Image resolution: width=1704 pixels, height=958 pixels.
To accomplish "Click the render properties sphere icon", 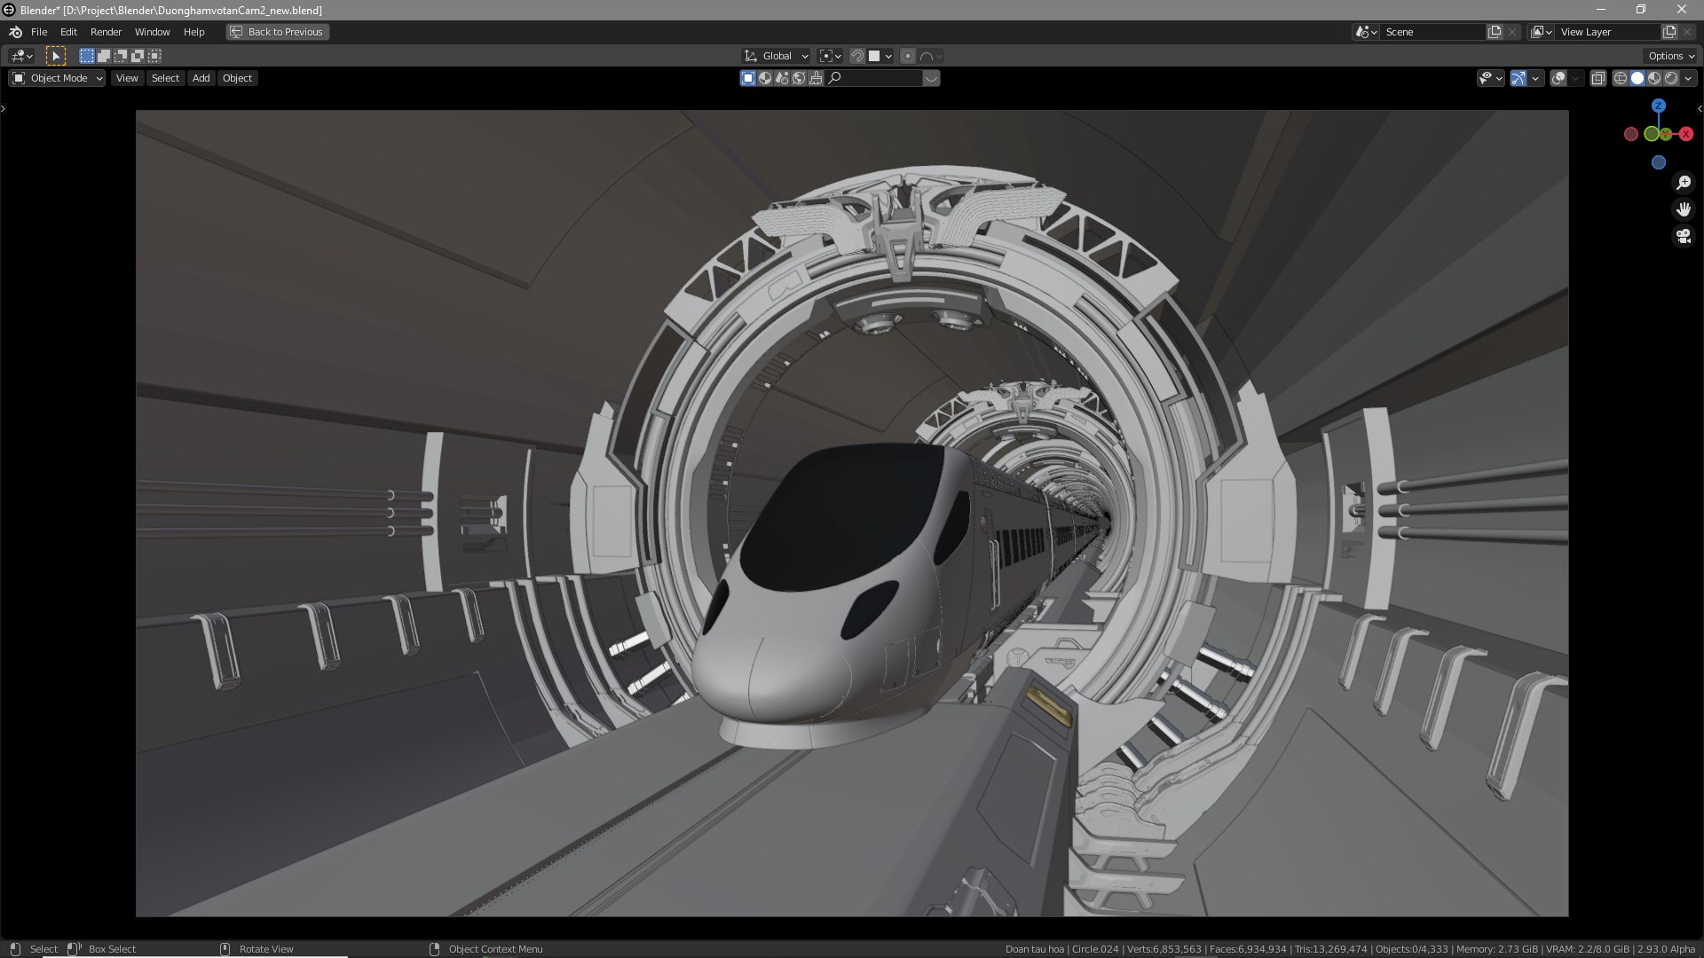I will tap(765, 78).
